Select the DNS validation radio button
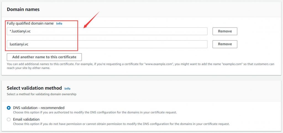Image resolution: width=283 pixels, height=133 pixels. [x=9, y=108]
